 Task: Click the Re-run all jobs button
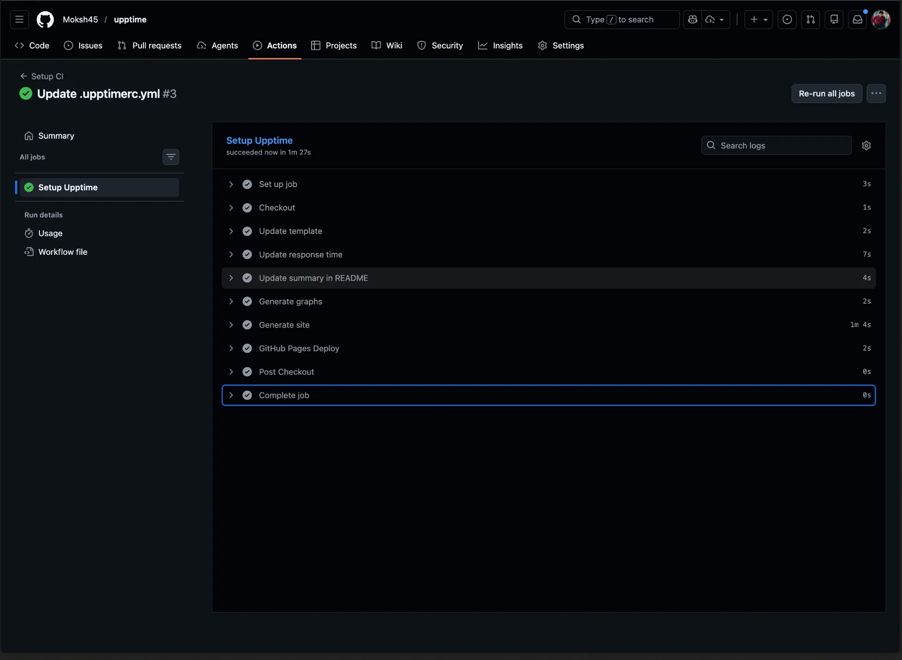click(826, 94)
